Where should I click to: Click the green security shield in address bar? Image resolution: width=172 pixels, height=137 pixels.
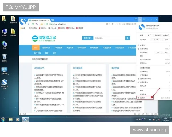point(47,24)
